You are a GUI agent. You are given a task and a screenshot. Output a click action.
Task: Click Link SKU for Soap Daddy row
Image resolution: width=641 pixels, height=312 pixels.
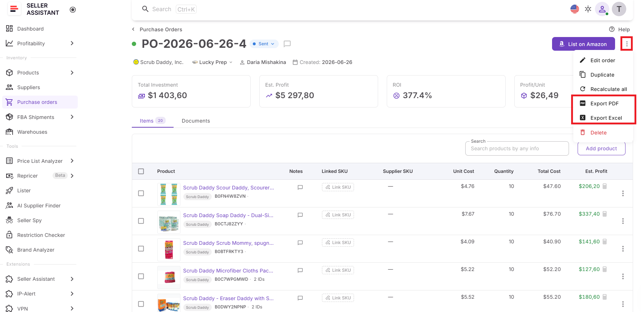[x=338, y=215]
